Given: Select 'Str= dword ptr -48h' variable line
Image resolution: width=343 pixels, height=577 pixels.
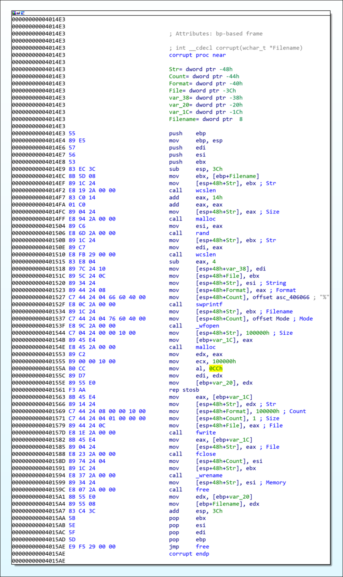Looking at the screenshot, I should (x=201, y=69).
